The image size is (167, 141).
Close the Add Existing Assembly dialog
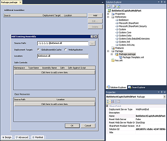pyautogui.click(x=96, y=37)
